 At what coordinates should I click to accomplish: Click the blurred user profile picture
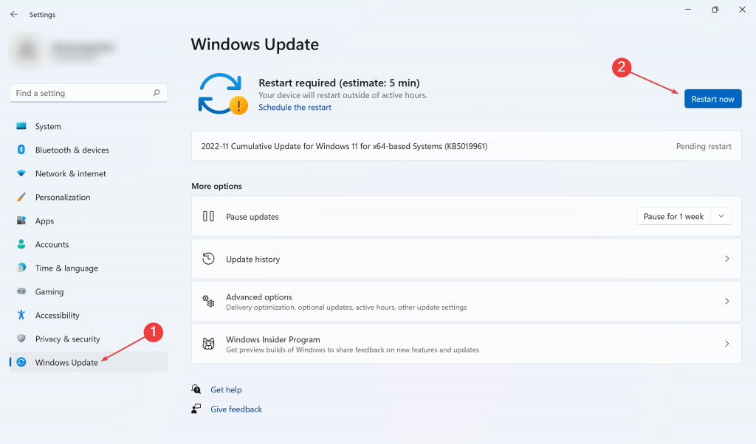coord(27,51)
